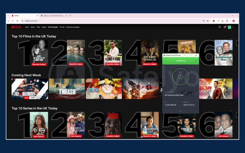The width and height of the screenshot is (245, 153).
Task: Open the green leaf browser extension
Action: pos(218,21)
